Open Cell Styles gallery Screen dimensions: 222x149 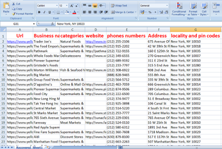click(x=204, y=9)
